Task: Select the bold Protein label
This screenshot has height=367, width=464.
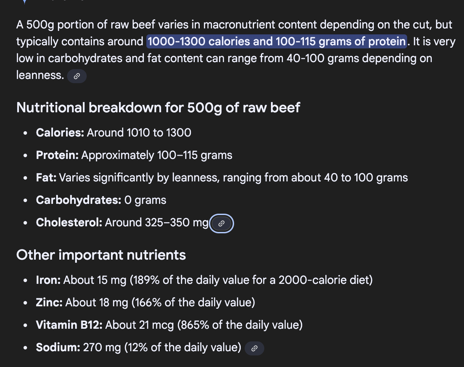Action: click(x=57, y=155)
